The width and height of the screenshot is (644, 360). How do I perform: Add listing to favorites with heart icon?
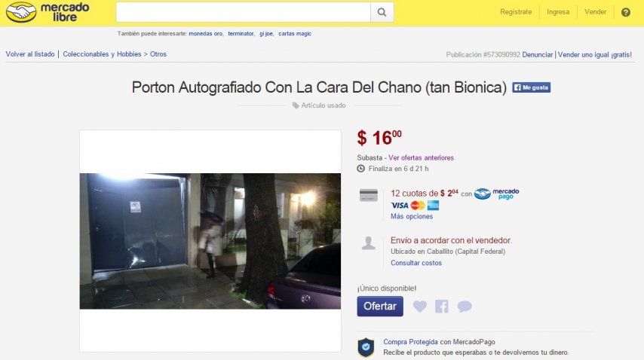click(x=420, y=306)
